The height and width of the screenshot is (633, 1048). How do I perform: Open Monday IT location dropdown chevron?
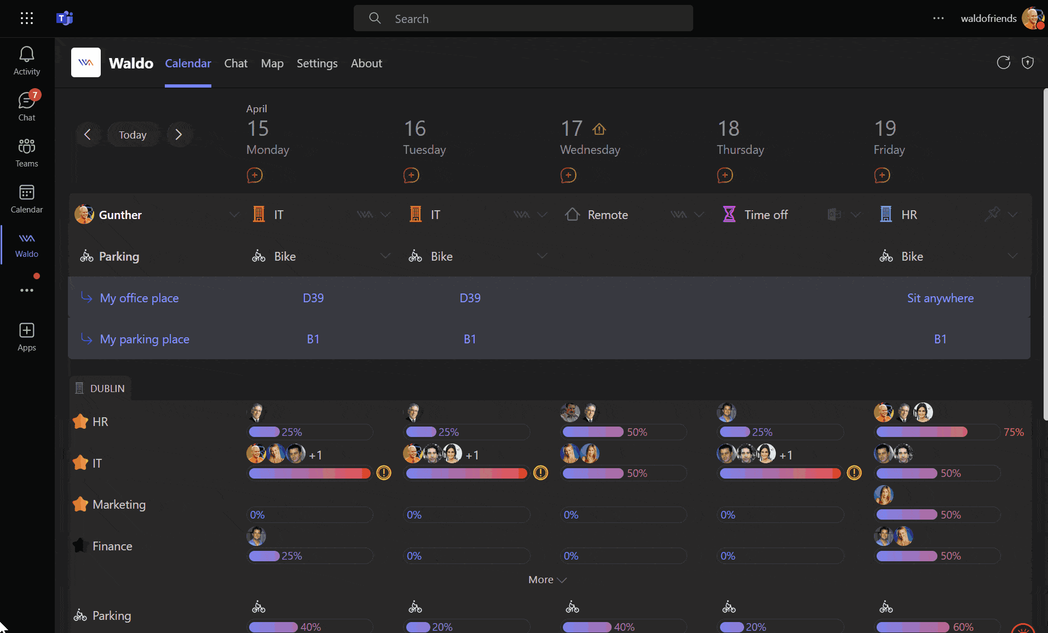(x=385, y=215)
